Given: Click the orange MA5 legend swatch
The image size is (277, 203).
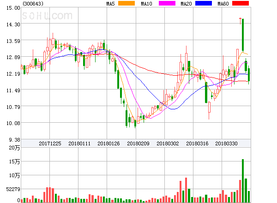Looking at the screenshot, I should coord(126,3).
